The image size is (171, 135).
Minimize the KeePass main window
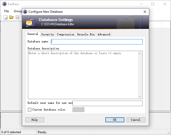pos(141,4)
